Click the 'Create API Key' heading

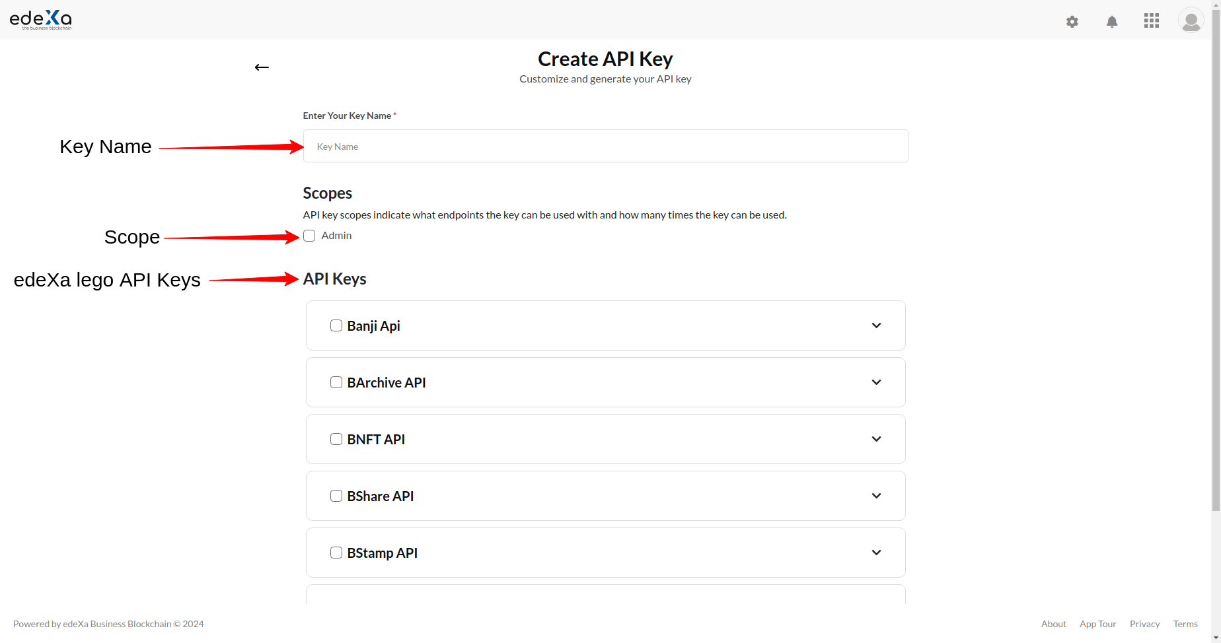(x=605, y=59)
